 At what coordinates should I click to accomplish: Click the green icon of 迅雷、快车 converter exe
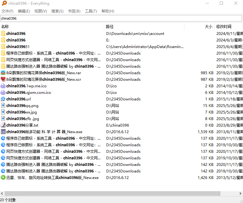click(3, 178)
